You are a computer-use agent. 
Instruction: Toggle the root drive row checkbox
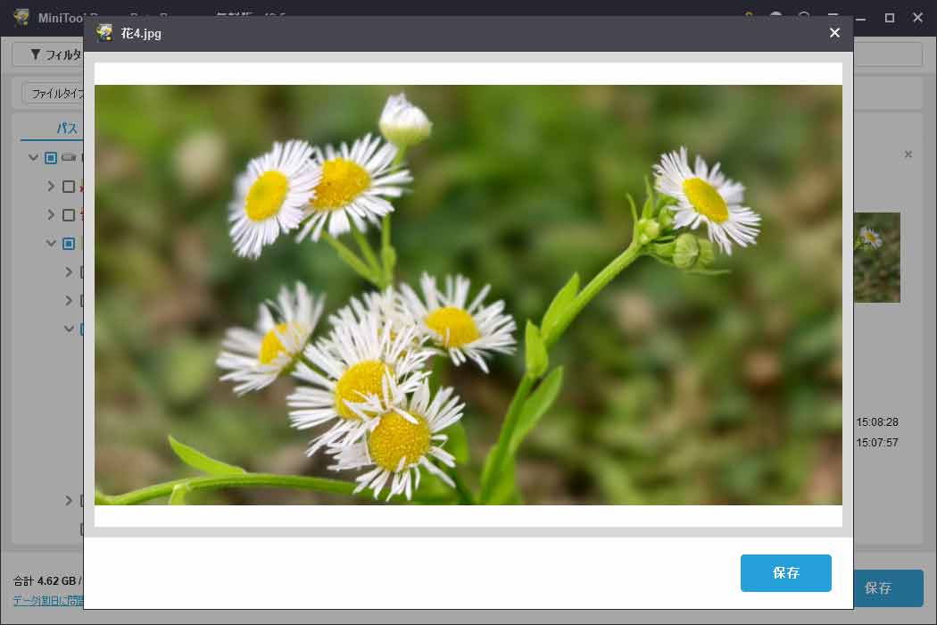point(51,158)
